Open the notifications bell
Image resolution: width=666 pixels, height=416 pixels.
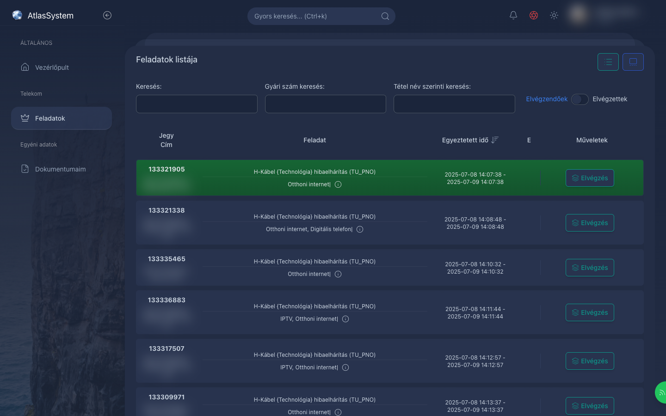tap(513, 15)
